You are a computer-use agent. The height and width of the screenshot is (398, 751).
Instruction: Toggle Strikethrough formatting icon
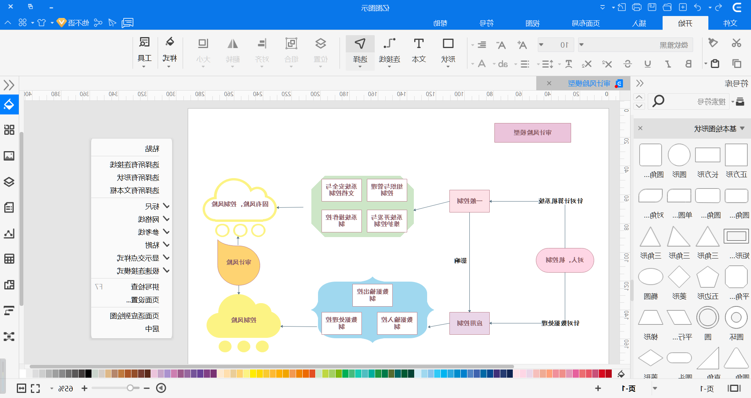coord(628,64)
